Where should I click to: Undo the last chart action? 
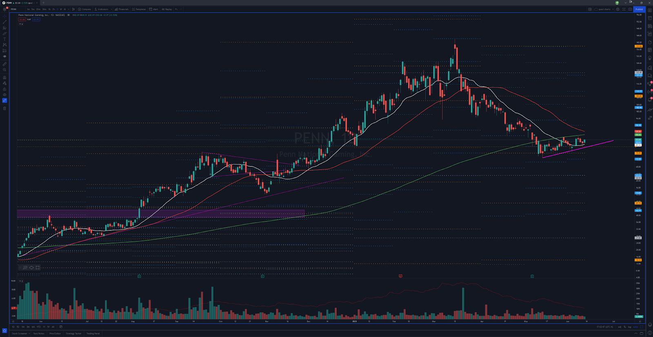click(x=176, y=9)
